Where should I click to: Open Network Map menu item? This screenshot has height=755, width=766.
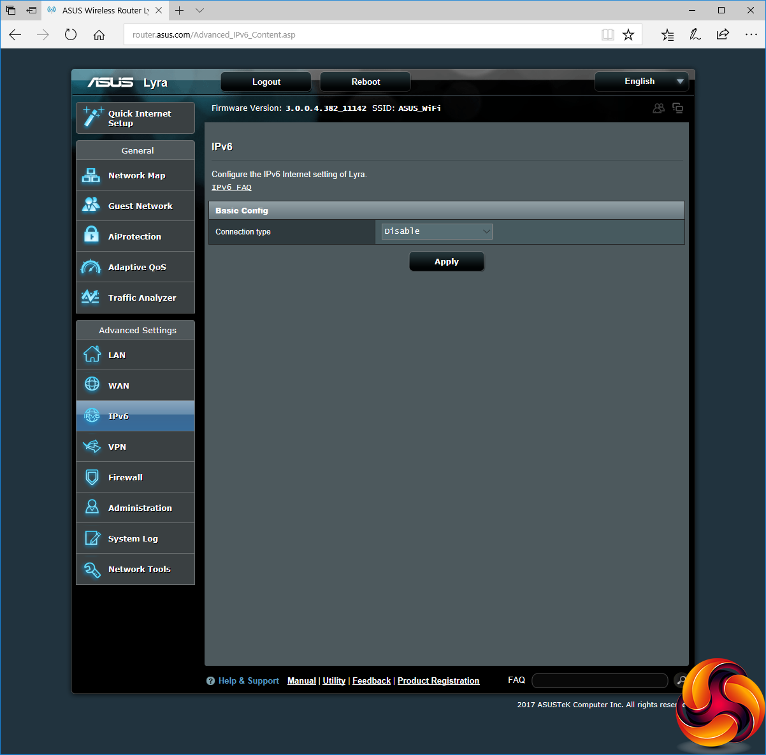(x=135, y=175)
